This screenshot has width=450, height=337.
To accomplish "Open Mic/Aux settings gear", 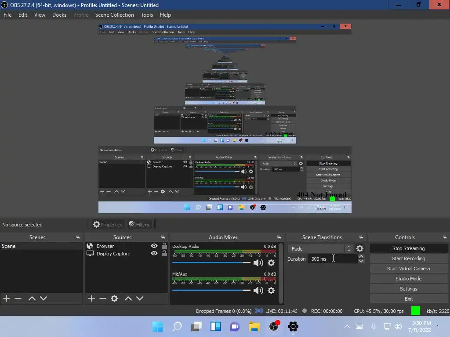I will coord(271,290).
